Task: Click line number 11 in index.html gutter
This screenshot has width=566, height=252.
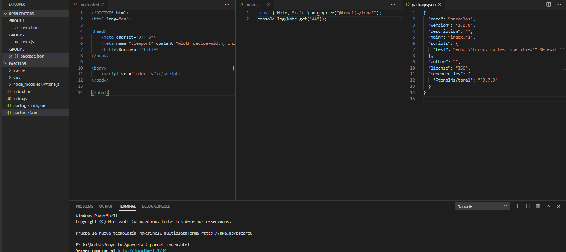Action: [x=80, y=74]
